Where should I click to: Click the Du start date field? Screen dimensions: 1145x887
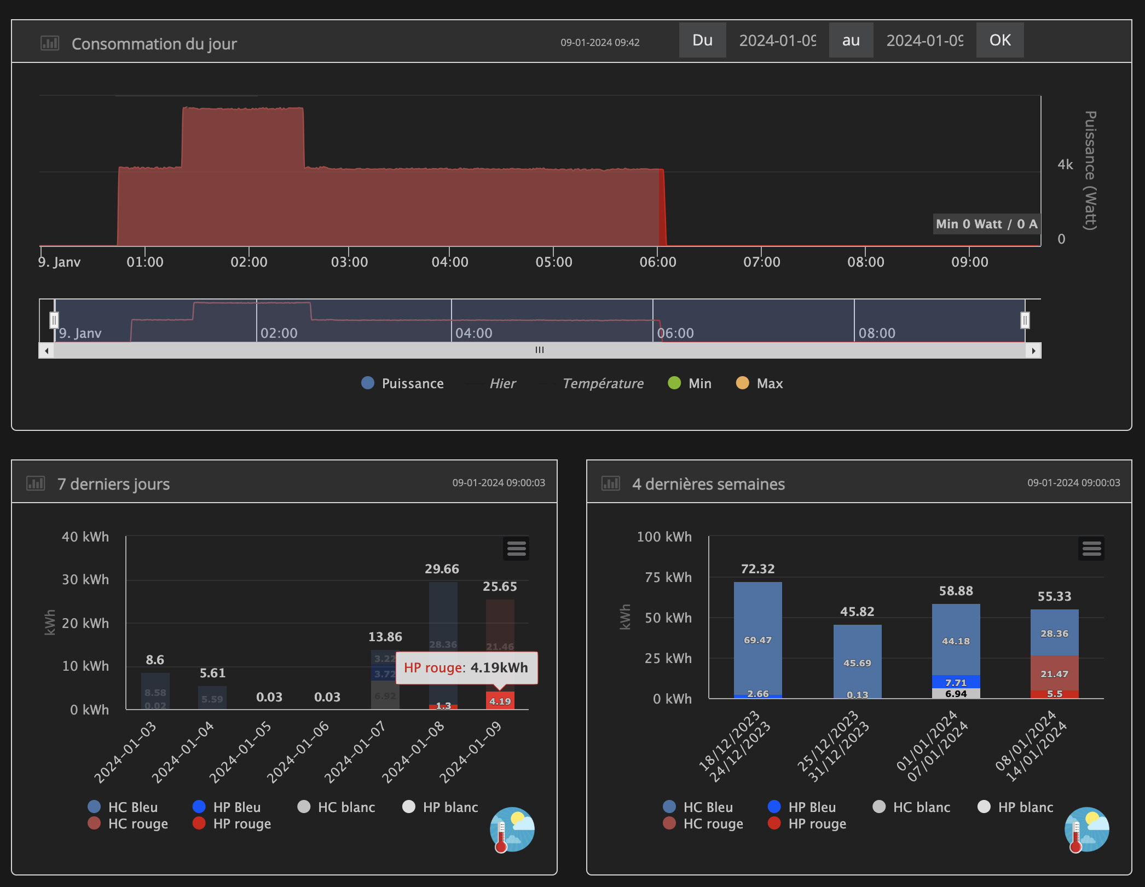pos(778,41)
